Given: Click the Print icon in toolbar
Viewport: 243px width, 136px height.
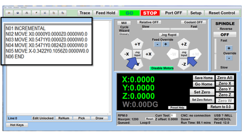Looking at the screenshot, I should [x=27, y=13].
